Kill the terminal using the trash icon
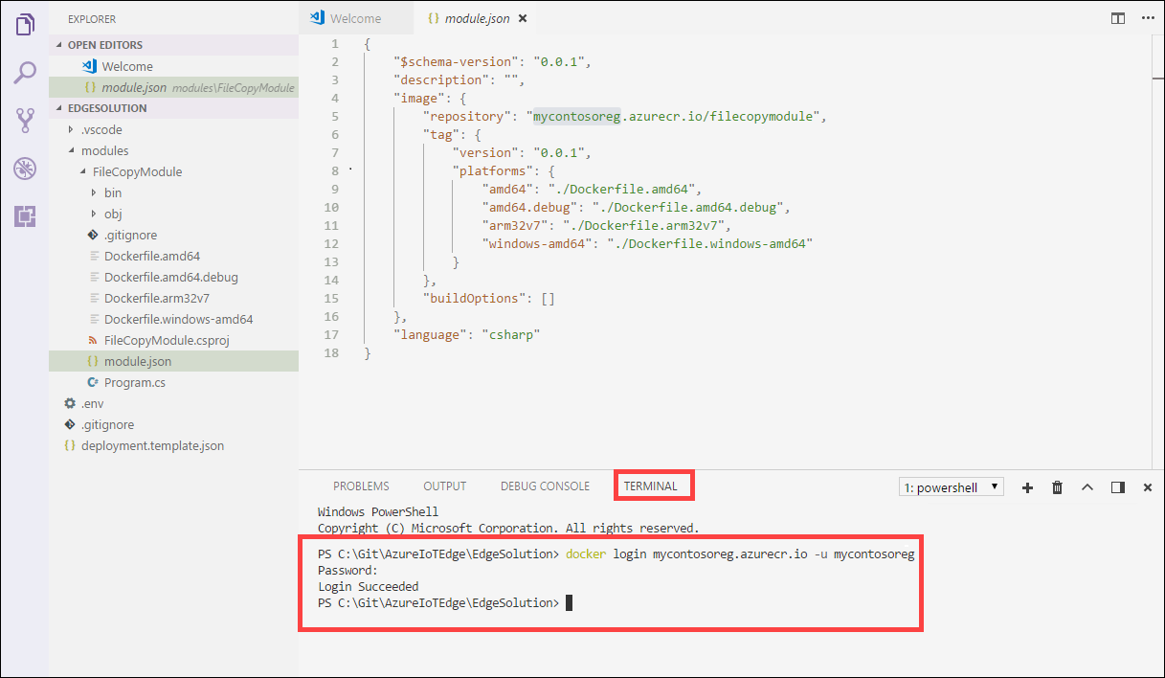Screen dimensions: 1165x678 click(1057, 487)
